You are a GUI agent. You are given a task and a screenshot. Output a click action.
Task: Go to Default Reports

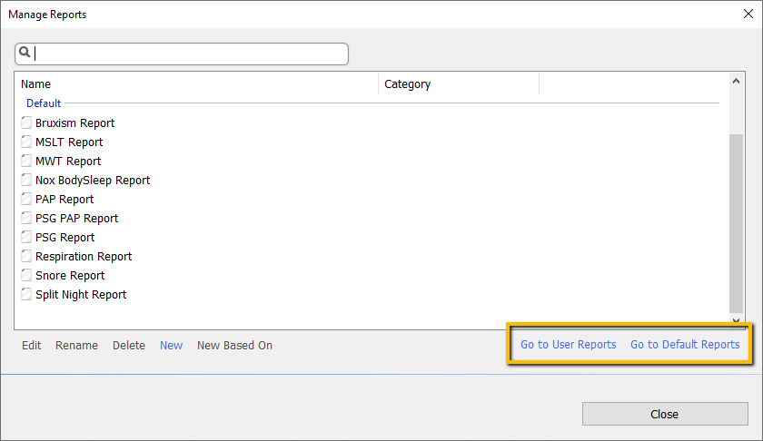click(x=685, y=344)
